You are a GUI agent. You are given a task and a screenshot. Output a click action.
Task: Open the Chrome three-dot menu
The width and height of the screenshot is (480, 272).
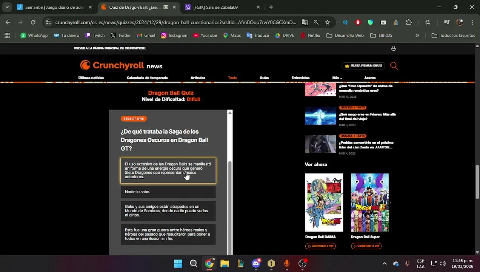pyautogui.click(x=472, y=22)
